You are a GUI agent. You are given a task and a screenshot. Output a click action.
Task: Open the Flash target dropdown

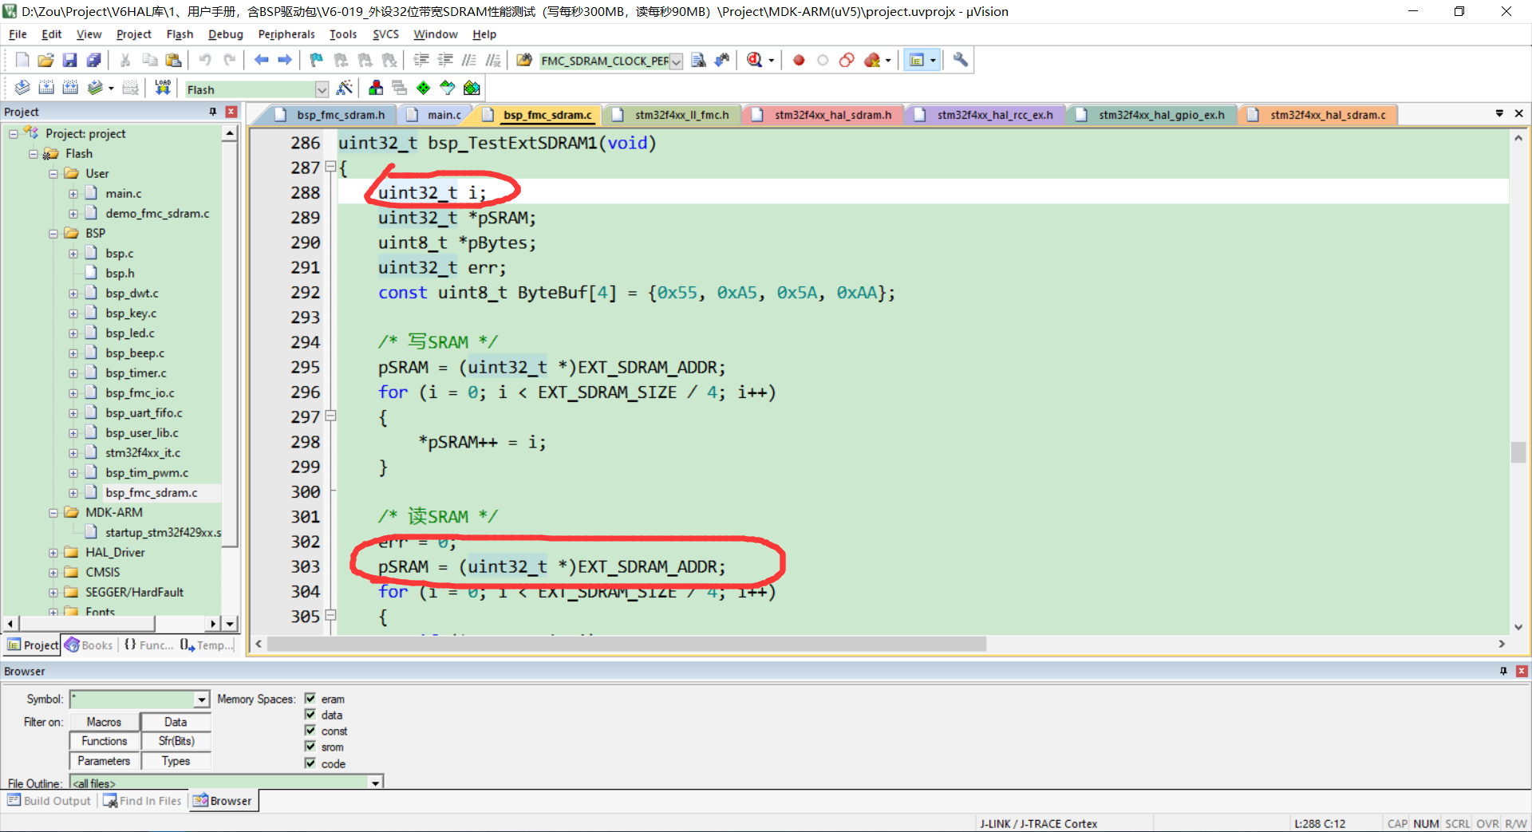(x=322, y=89)
